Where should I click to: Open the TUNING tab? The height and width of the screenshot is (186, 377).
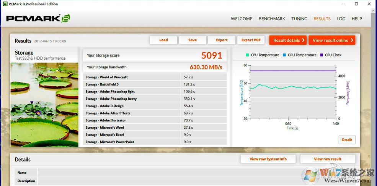click(x=299, y=19)
